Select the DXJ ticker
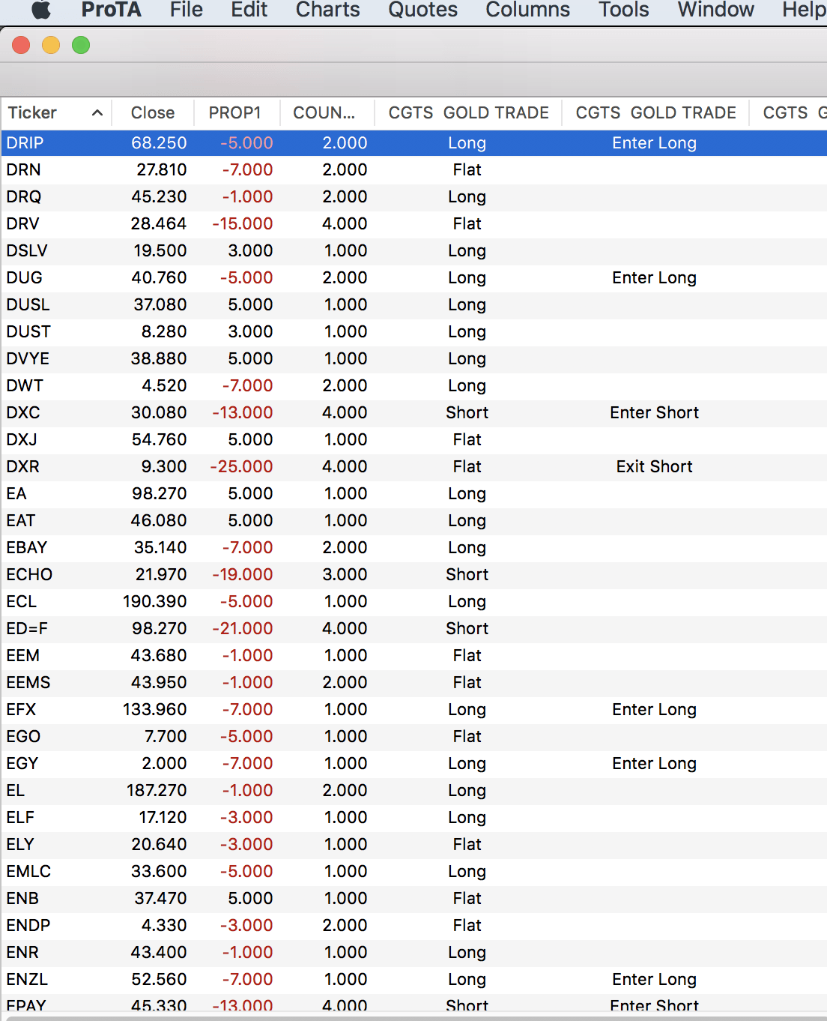 [x=22, y=440]
